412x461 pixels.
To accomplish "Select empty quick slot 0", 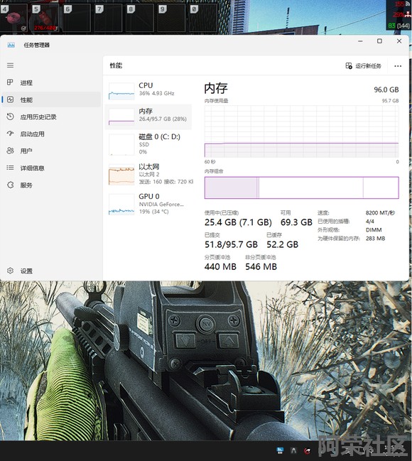I will point(202,18).
